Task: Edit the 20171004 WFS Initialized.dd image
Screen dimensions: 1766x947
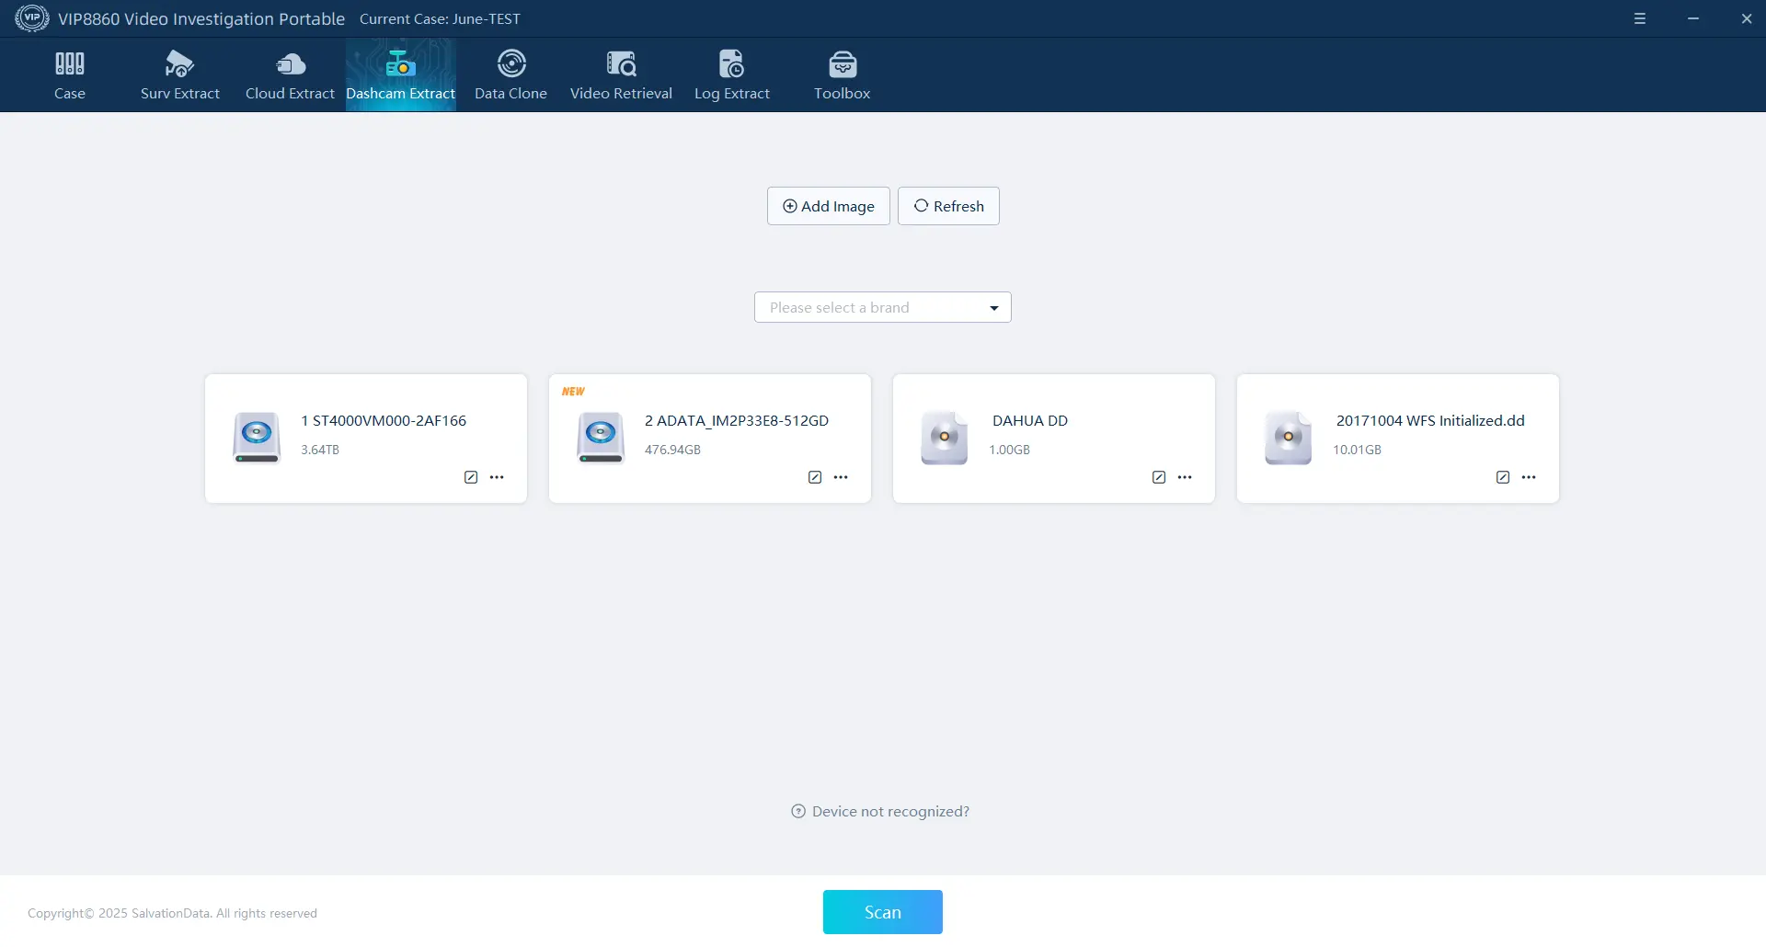Action: click(x=1503, y=477)
